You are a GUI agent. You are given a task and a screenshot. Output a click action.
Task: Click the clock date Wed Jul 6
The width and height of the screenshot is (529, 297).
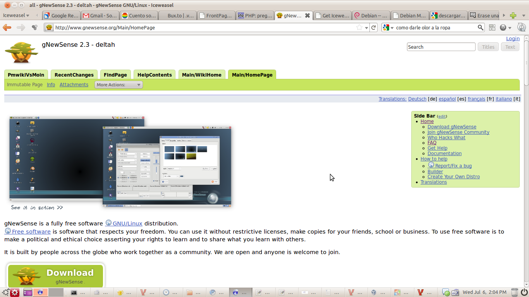(x=484, y=292)
